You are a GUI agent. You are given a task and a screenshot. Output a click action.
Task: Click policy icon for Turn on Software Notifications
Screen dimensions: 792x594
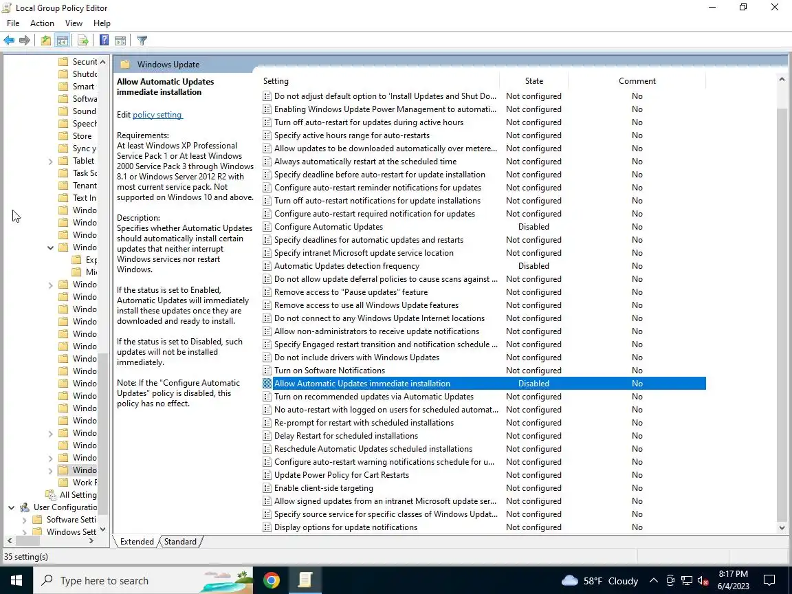click(x=267, y=371)
